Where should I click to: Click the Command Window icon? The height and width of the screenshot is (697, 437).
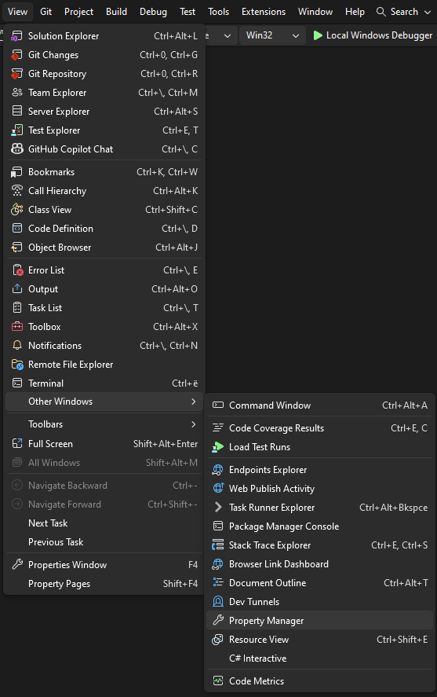tap(218, 405)
